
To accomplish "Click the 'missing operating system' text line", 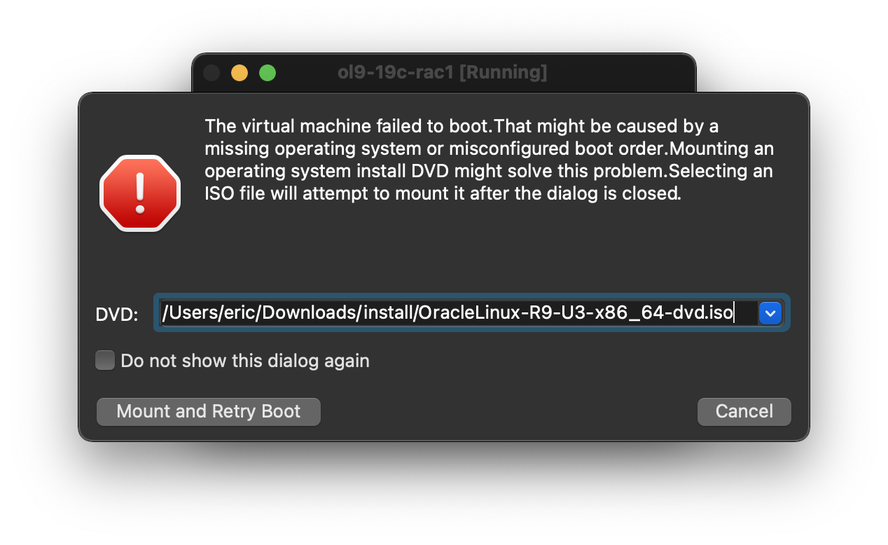I will pyautogui.click(x=489, y=149).
